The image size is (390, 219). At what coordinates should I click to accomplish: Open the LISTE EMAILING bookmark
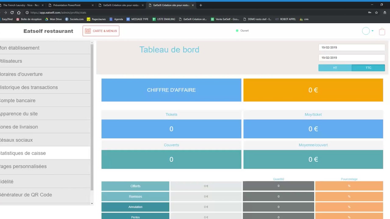click(164, 19)
